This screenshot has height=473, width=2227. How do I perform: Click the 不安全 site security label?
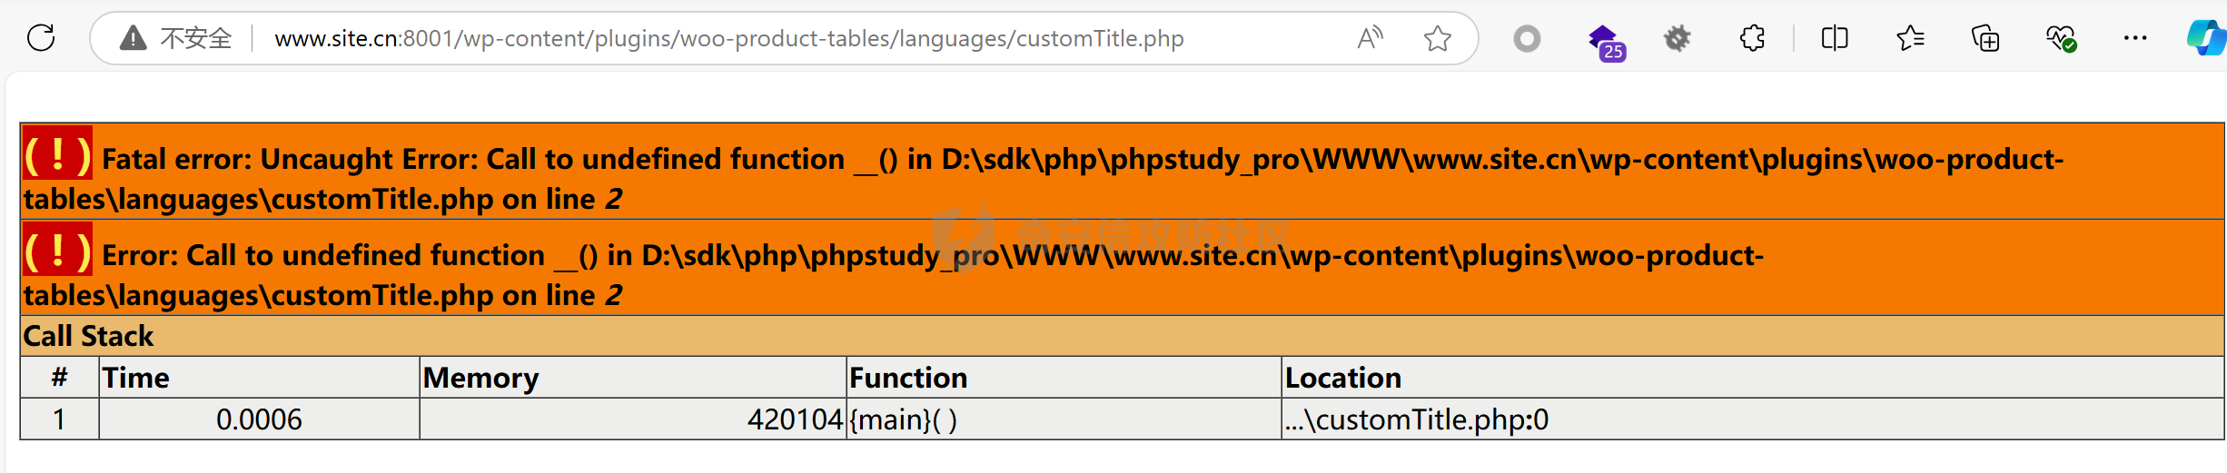pos(195,38)
